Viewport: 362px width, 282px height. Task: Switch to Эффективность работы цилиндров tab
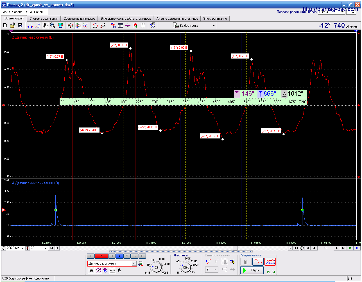126,19
